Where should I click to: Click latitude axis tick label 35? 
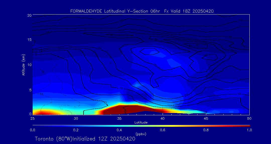[x=119, y=118]
